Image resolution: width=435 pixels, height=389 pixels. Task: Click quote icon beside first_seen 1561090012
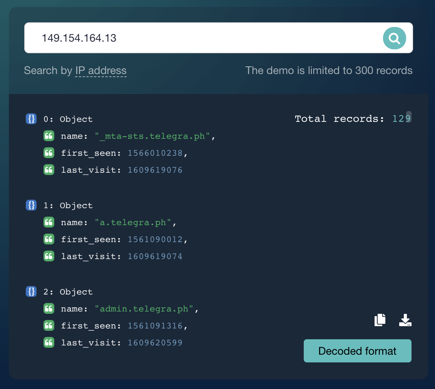coord(49,239)
